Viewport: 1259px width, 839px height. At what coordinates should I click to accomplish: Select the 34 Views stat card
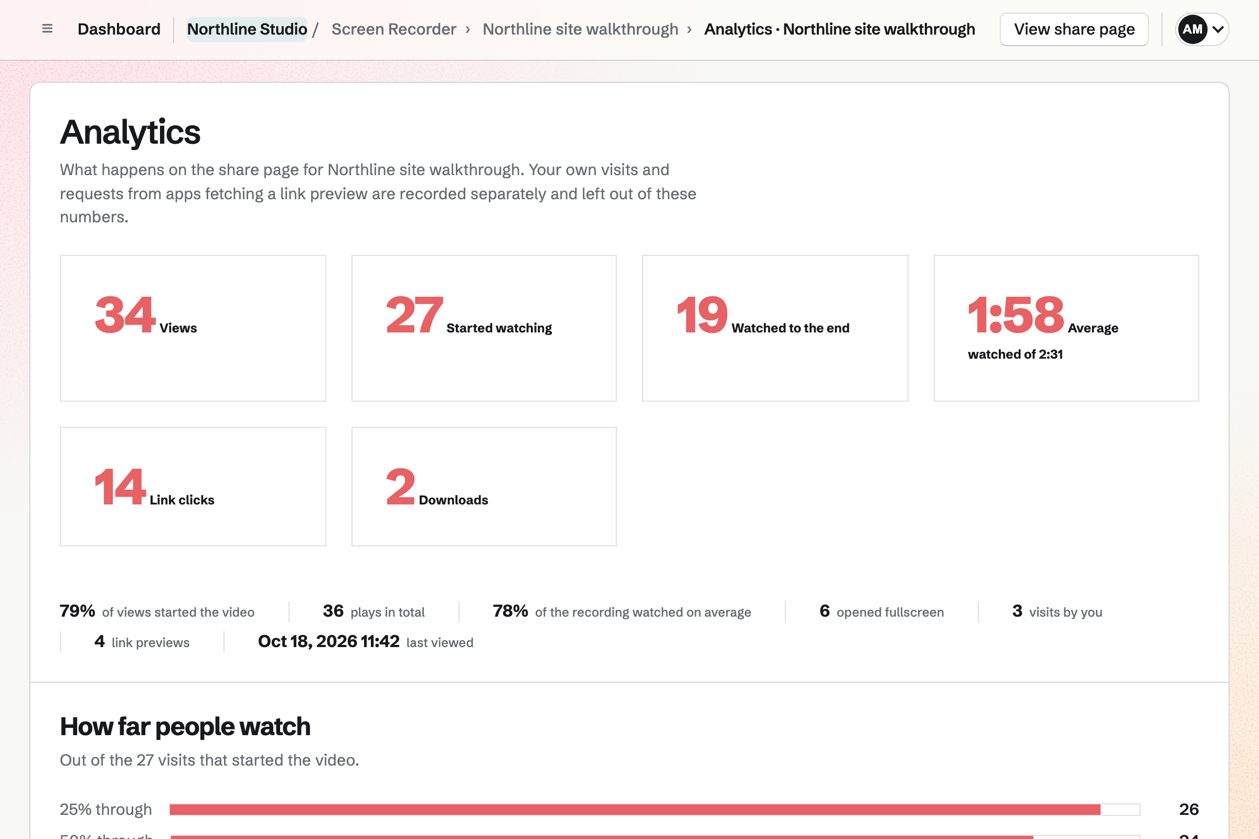click(x=193, y=328)
